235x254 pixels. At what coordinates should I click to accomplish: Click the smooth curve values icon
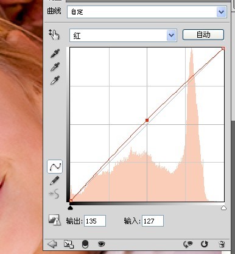point(54,194)
